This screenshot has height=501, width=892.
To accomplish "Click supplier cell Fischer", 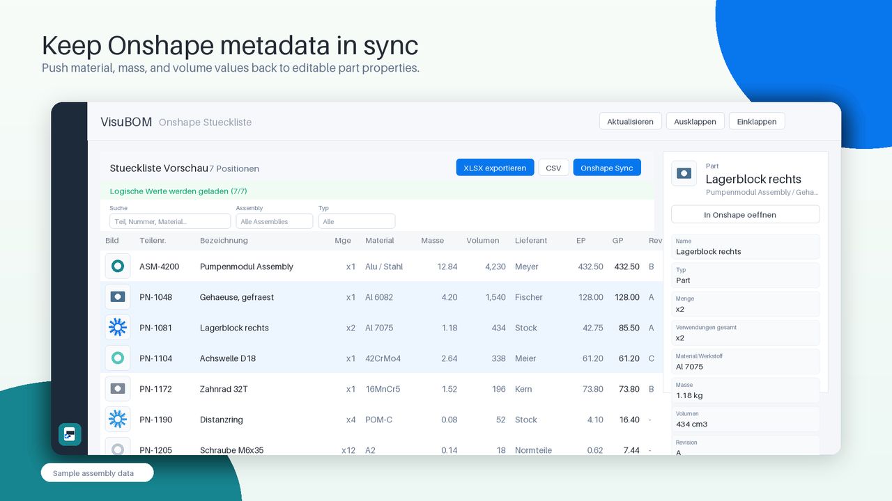I will point(529,297).
